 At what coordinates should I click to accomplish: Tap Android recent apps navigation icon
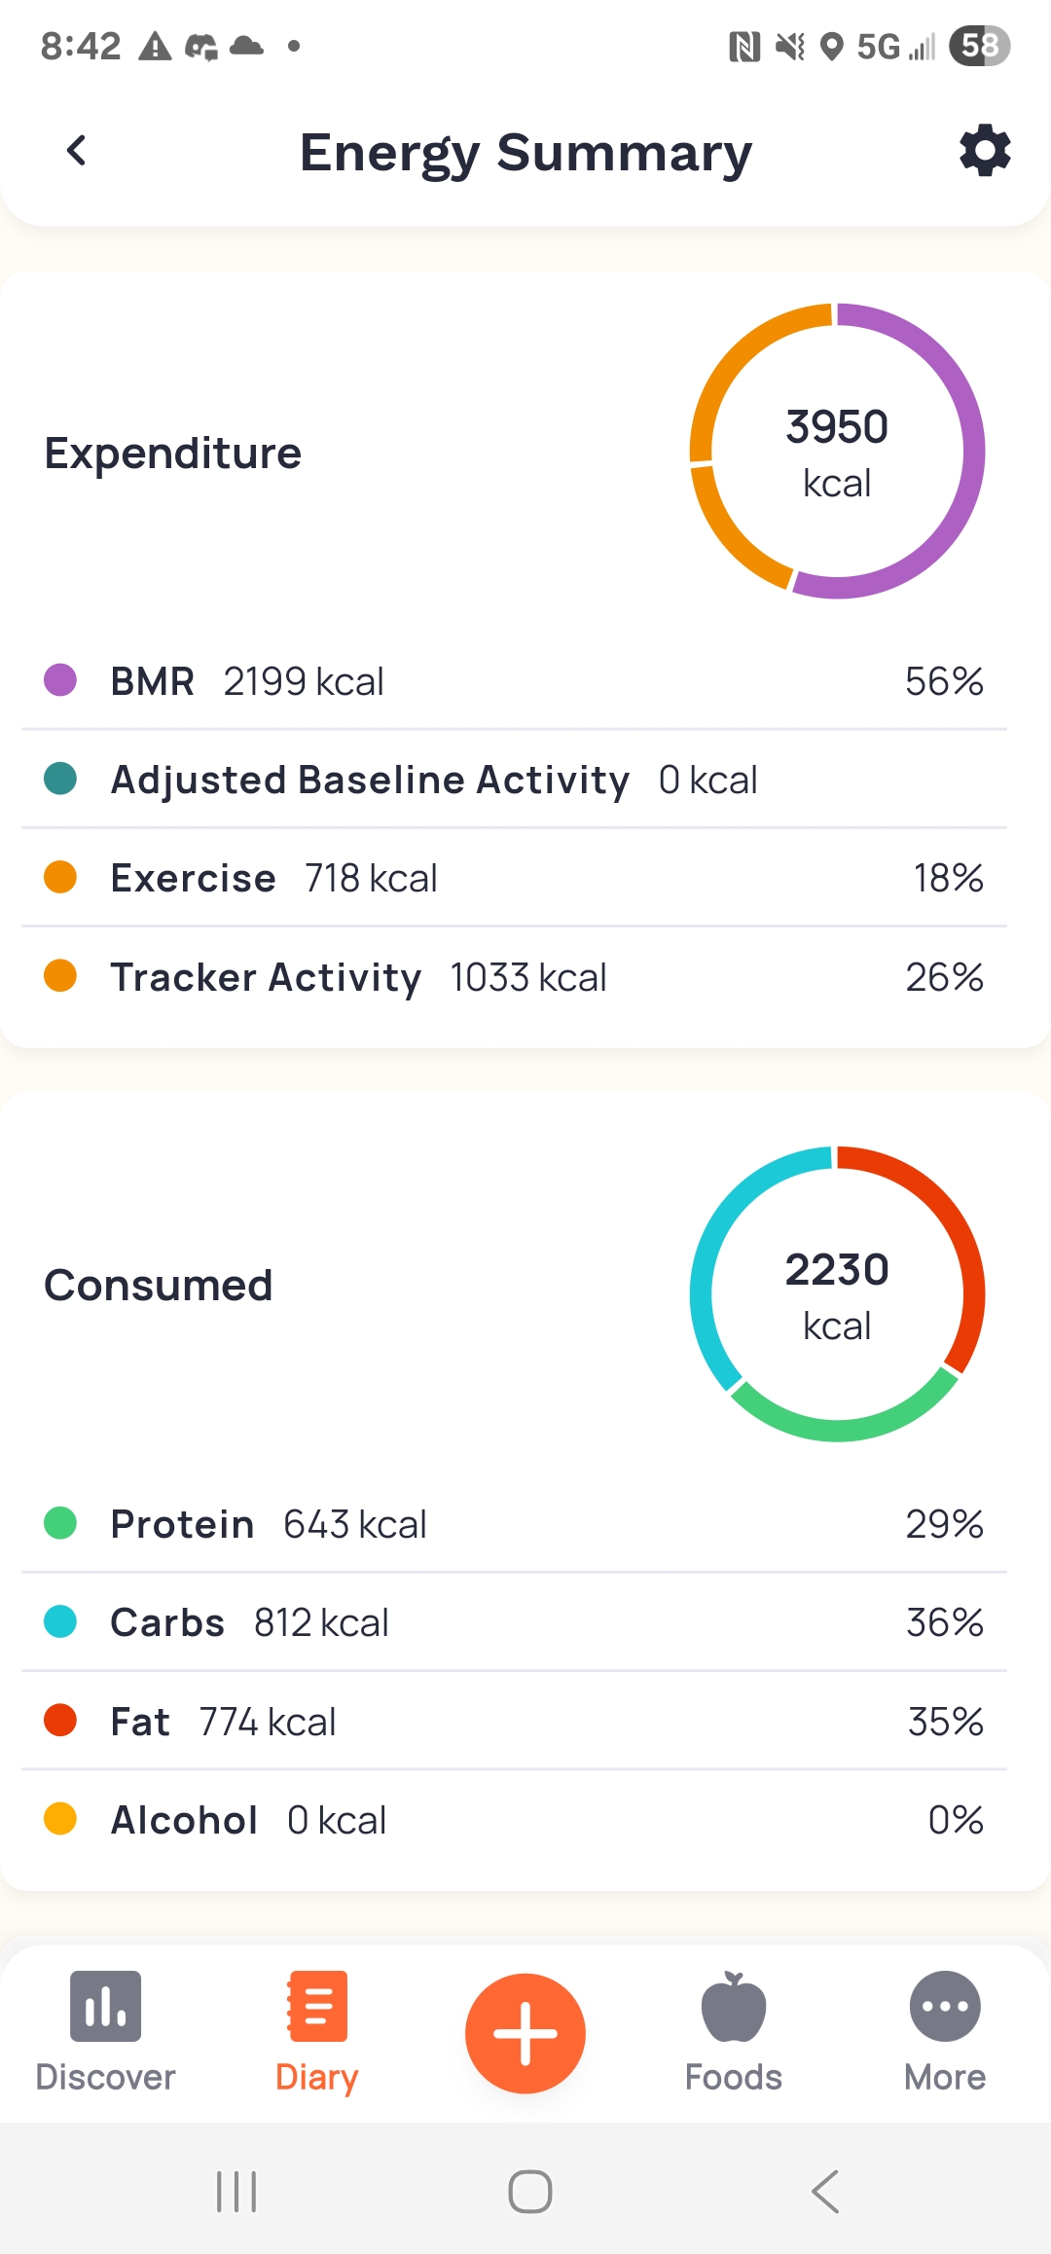point(236,2192)
